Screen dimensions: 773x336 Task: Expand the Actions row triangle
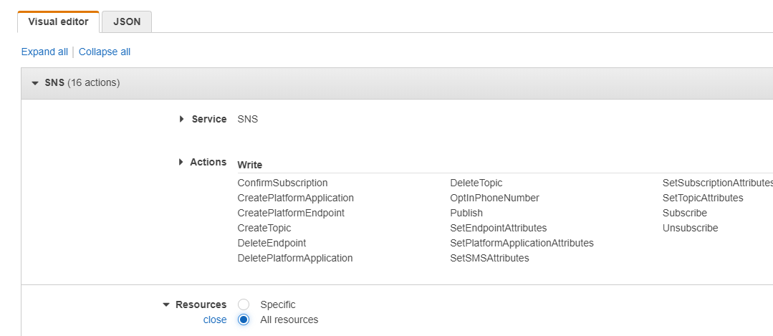[x=181, y=162]
